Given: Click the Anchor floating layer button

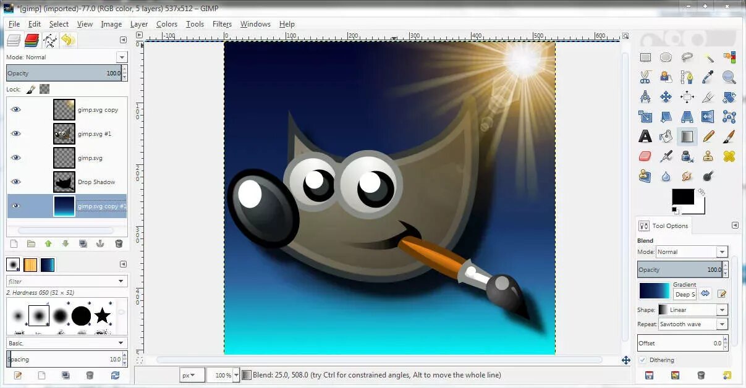Looking at the screenshot, I should click(100, 244).
